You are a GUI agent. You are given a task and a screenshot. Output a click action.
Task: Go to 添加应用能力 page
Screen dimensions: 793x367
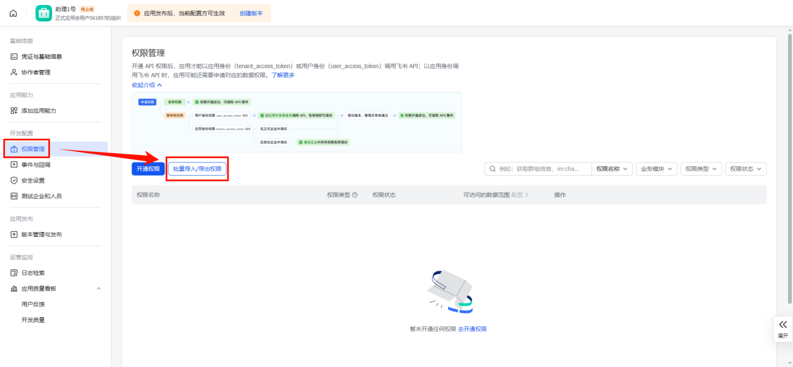click(38, 111)
